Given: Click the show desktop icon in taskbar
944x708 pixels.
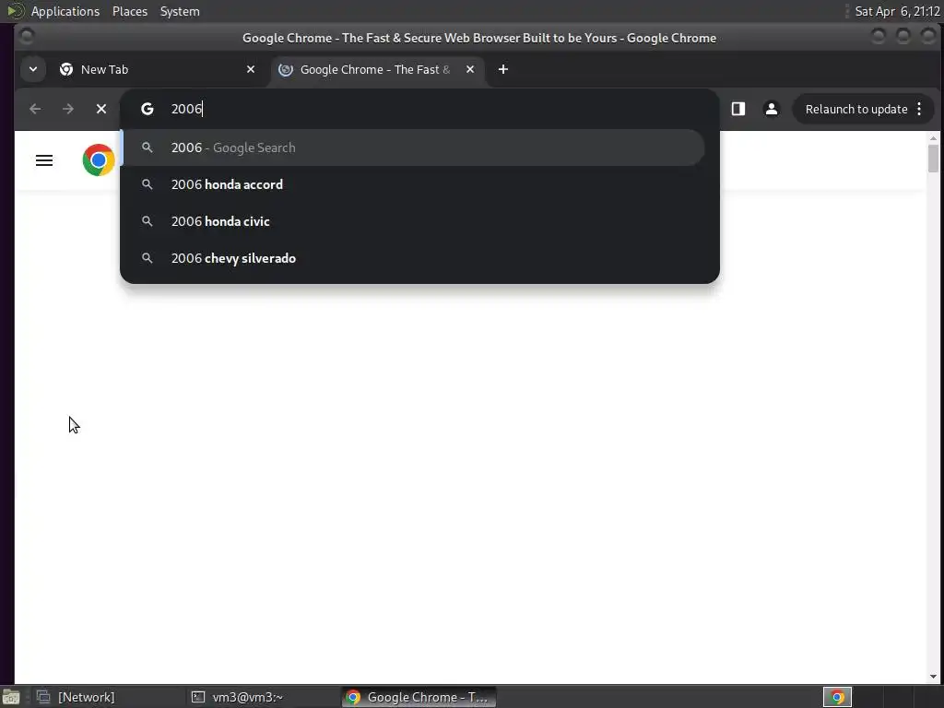Looking at the screenshot, I should pyautogui.click(x=11, y=697).
